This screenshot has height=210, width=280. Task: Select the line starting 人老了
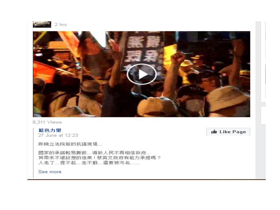[x=89, y=163]
